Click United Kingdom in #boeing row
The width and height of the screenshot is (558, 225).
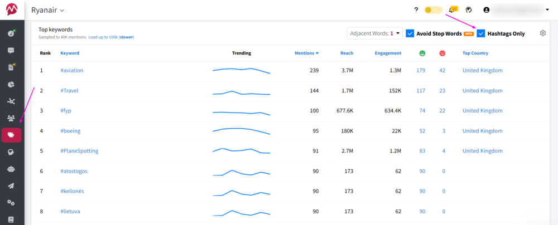483,131
